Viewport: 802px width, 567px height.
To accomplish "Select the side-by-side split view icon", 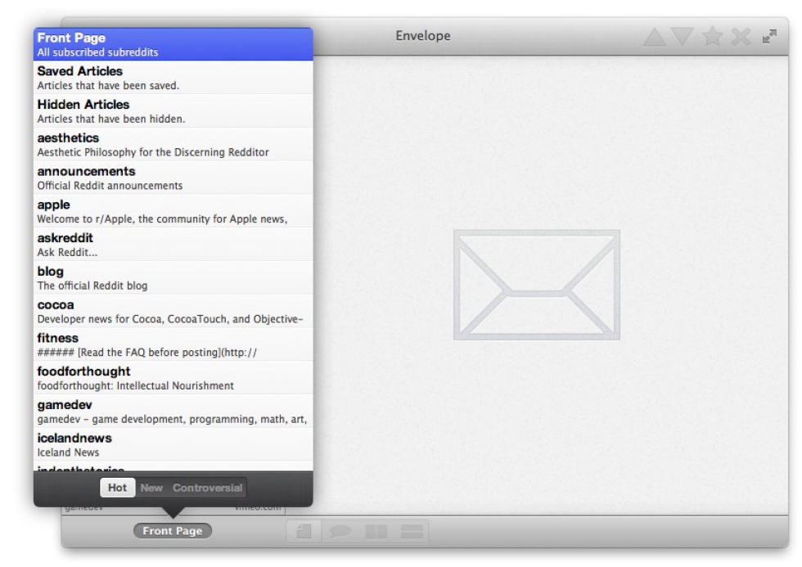I will click(x=376, y=532).
